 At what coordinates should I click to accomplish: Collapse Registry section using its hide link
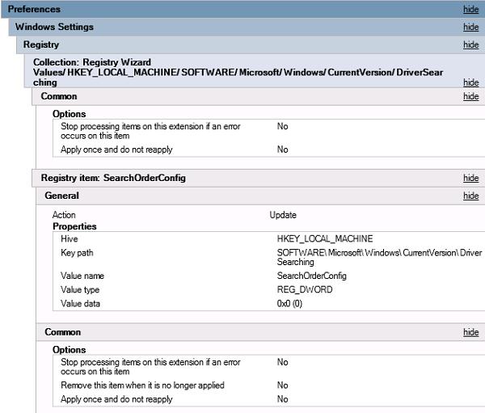470,45
